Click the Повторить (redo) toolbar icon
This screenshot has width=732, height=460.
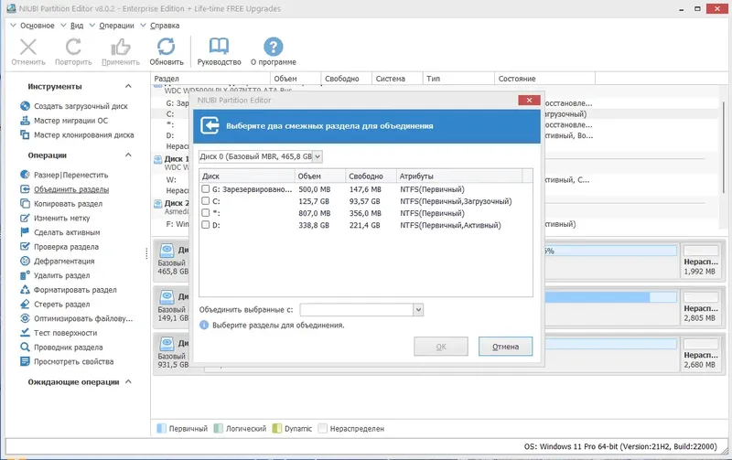(x=73, y=48)
